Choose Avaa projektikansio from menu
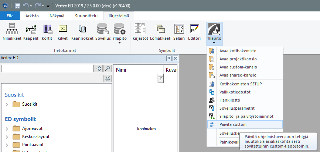The image size is (320, 152). coord(238,59)
